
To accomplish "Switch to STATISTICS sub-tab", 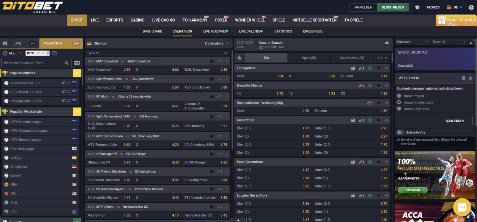I will point(283,31).
